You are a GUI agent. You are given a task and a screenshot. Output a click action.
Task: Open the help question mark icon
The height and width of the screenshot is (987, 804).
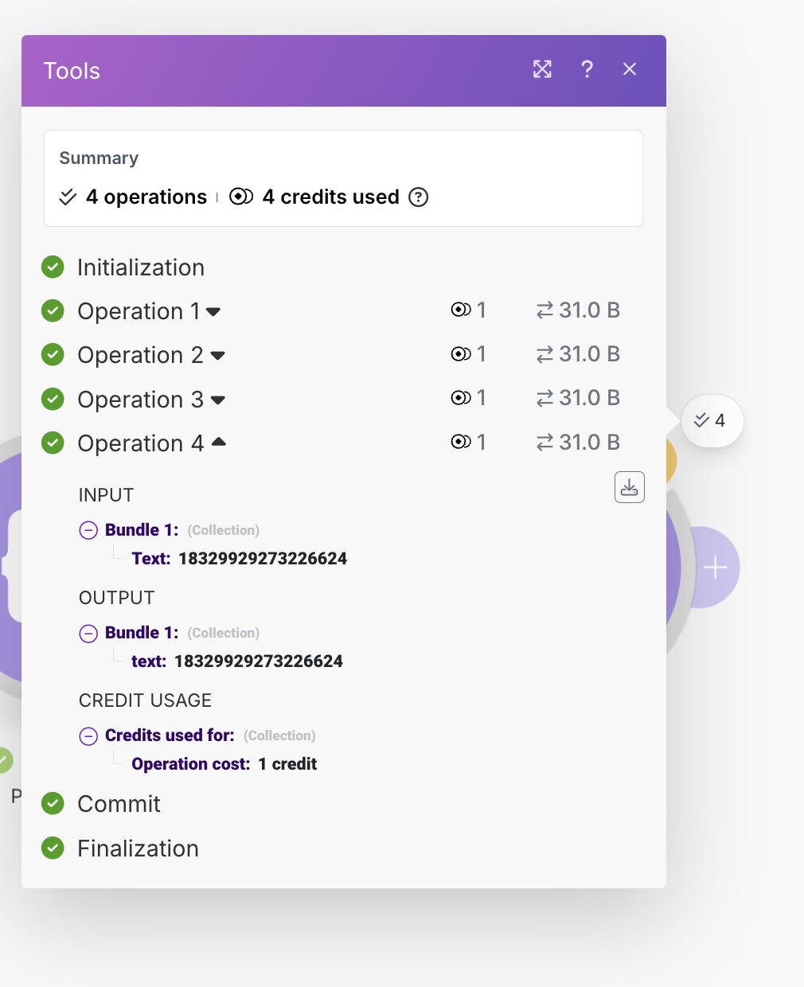pyautogui.click(x=587, y=69)
